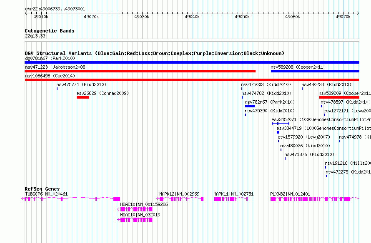Open the dgv781n67 (Park2010) label
The width and height of the screenshot is (371, 243).
[x=50, y=58]
